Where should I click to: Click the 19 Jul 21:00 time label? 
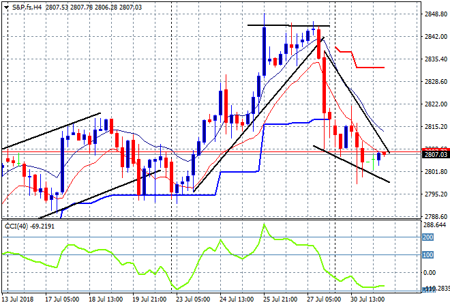149,299
